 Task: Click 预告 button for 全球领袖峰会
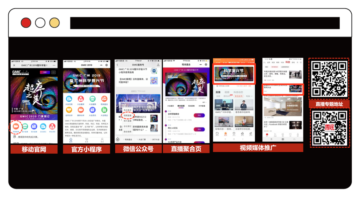(x=199, y=115)
